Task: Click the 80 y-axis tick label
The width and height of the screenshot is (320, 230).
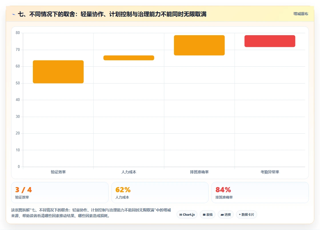Action: tap(18, 33)
